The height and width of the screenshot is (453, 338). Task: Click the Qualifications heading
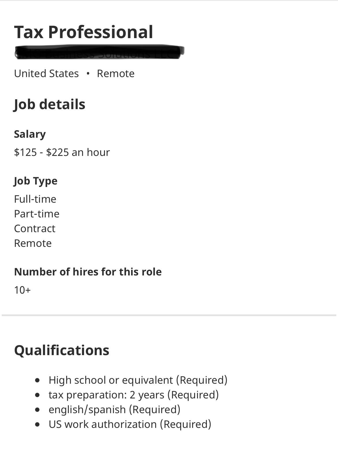(62, 350)
